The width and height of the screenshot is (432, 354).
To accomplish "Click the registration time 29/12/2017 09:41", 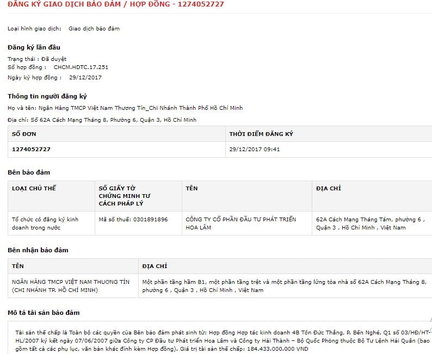I will [255, 149].
